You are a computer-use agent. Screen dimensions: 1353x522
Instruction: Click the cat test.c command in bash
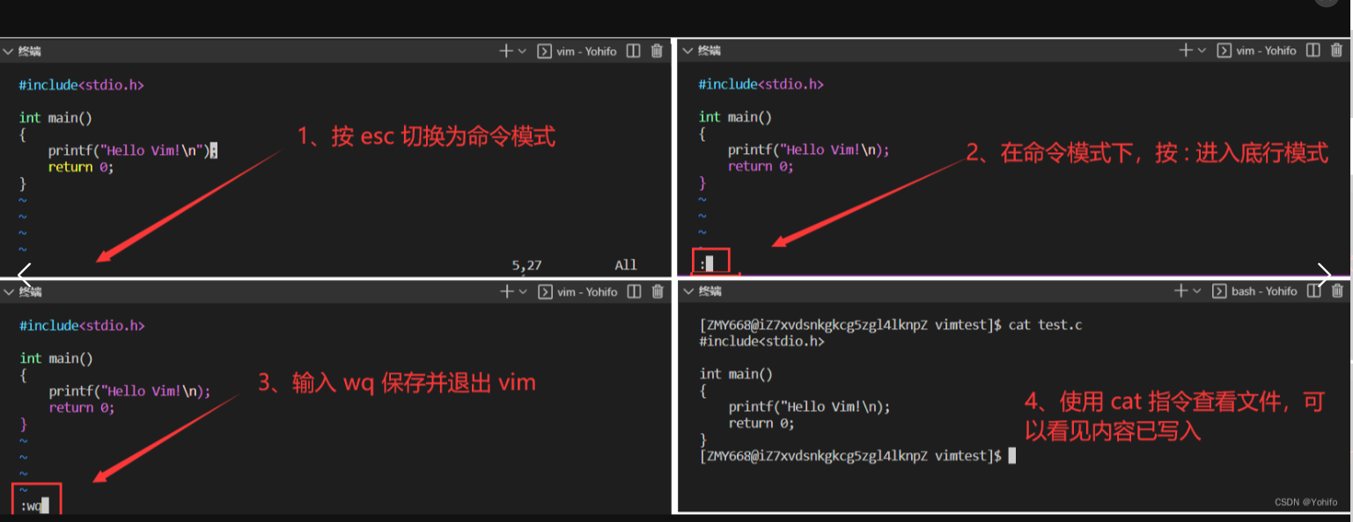(x=1046, y=325)
